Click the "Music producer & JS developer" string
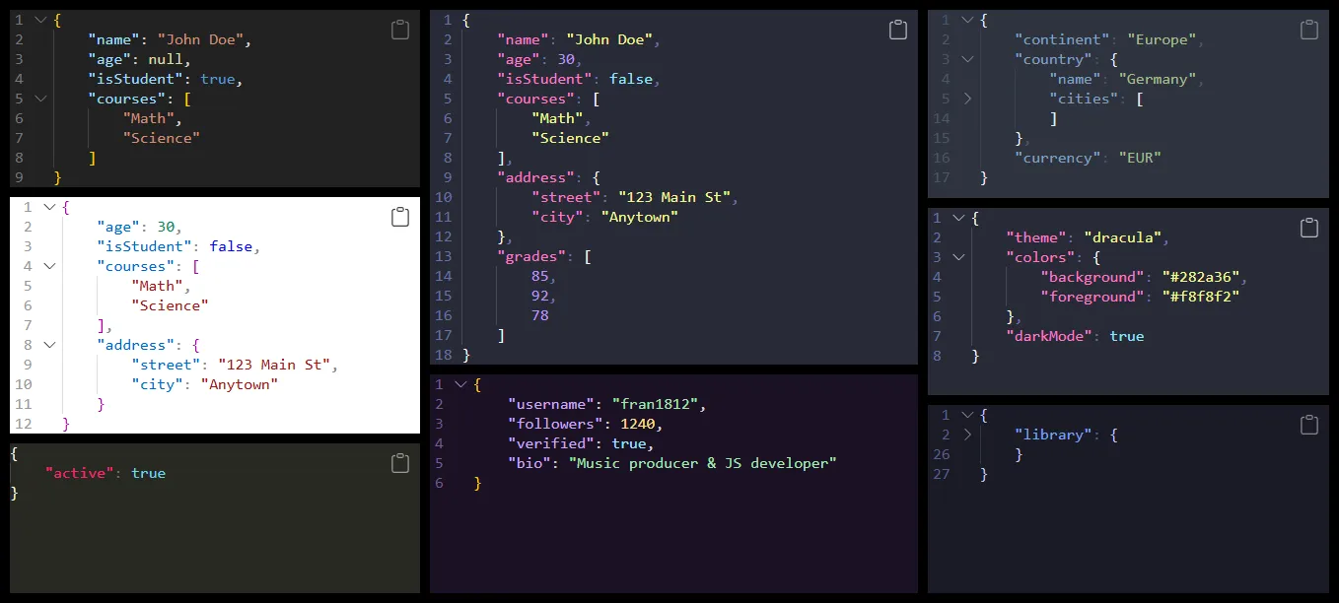 [x=702, y=463]
